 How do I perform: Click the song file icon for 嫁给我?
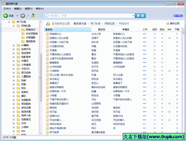pos(47,108)
